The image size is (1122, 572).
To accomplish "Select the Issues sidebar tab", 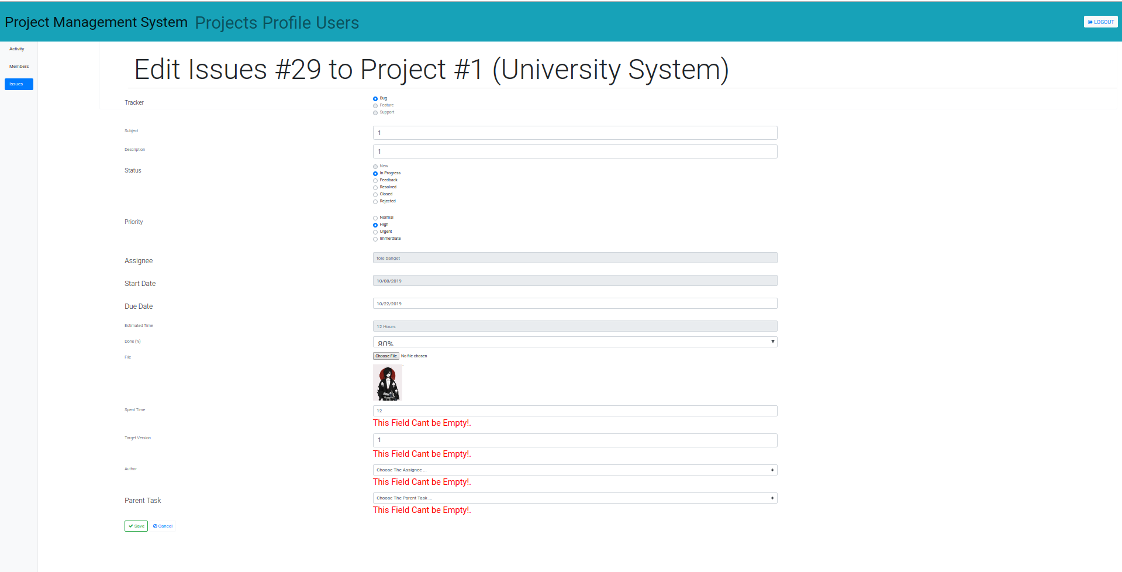I will point(19,84).
